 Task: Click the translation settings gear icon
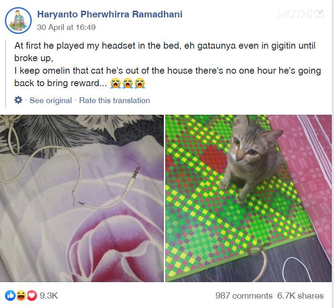click(18, 100)
